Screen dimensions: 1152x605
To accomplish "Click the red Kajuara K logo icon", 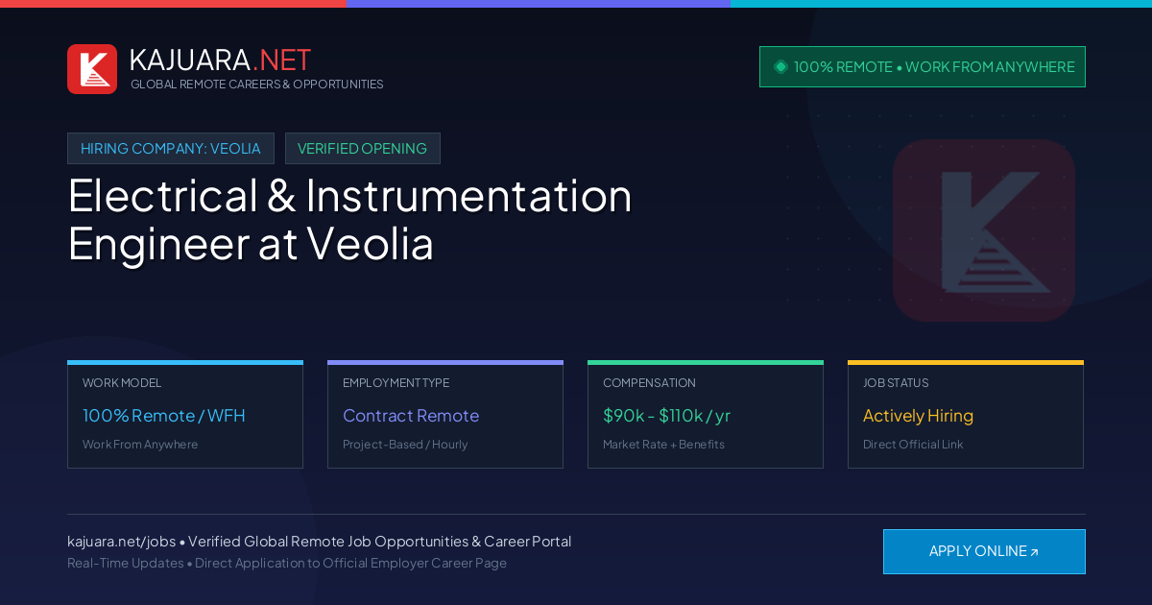I will coord(92,69).
